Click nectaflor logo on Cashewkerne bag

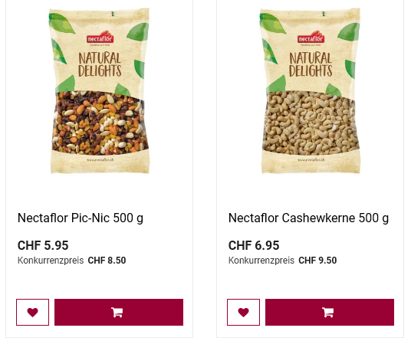coord(311,38)
